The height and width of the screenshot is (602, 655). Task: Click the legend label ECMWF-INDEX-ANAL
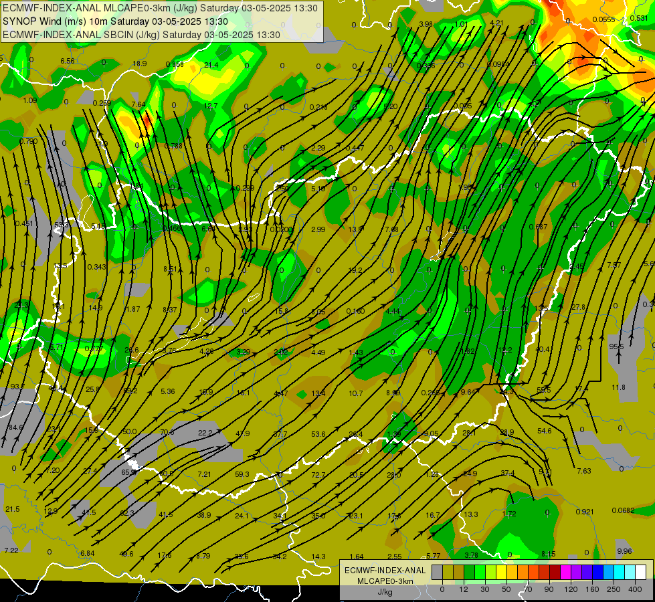[385, 571]
